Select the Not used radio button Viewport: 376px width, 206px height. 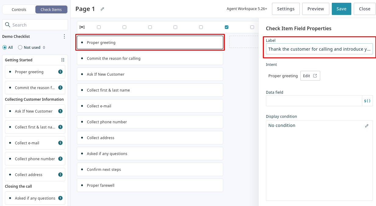[20, 47]
